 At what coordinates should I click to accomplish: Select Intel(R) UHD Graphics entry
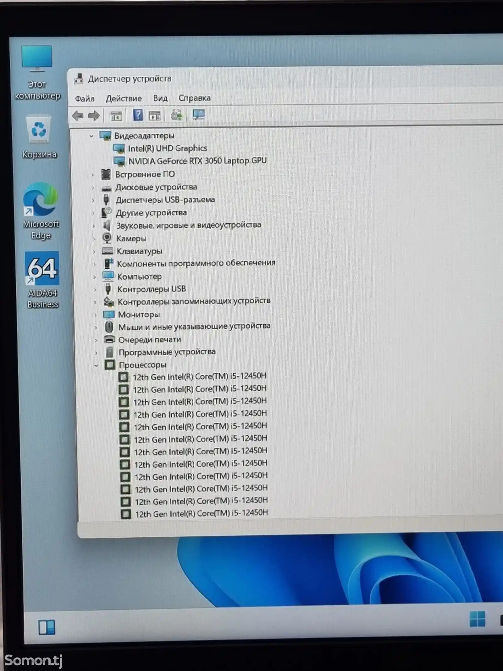click(x=168, y=148)
